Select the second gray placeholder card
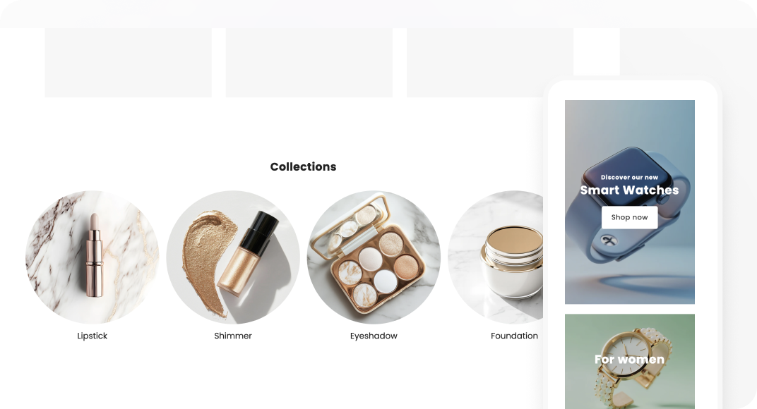 tap(309, 63)
